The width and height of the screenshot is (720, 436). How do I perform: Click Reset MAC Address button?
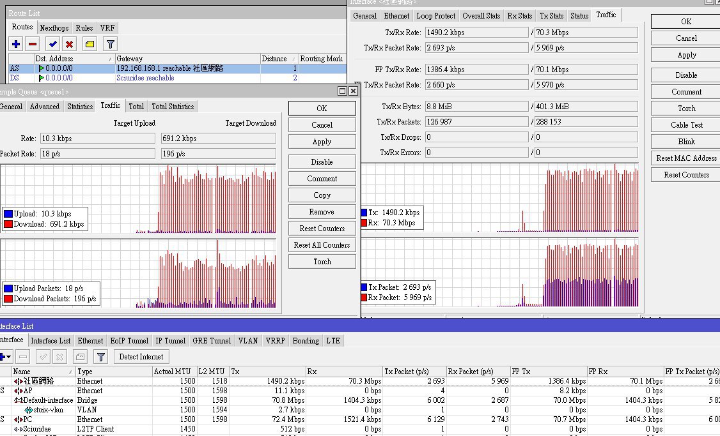[687, 158]
